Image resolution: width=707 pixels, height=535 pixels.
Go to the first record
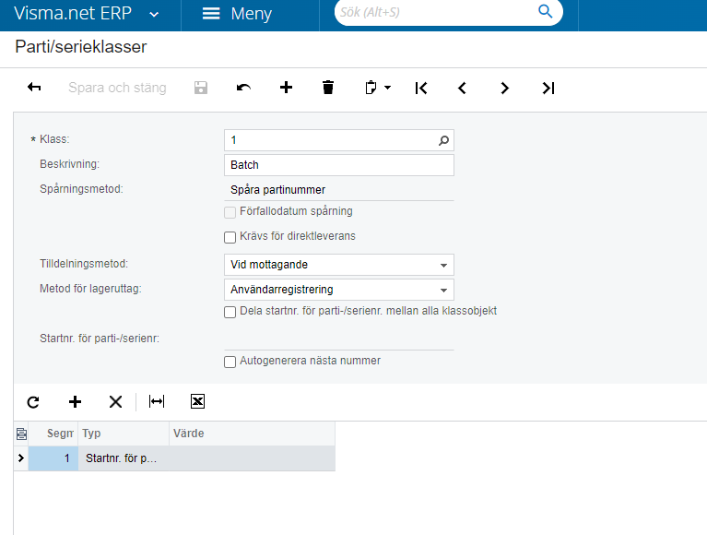coord(421,88)
